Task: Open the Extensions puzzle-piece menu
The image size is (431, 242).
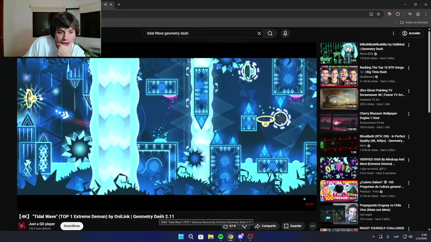Action: pyautogui.click(x=398, y=14)
